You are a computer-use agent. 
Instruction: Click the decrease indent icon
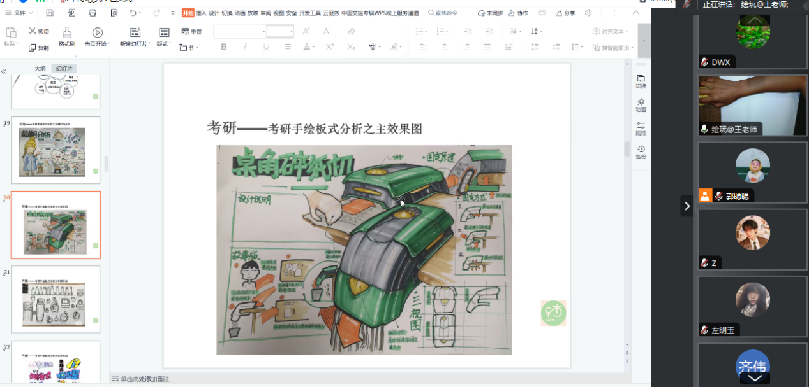pyautogui.click(x=469, y=31)
